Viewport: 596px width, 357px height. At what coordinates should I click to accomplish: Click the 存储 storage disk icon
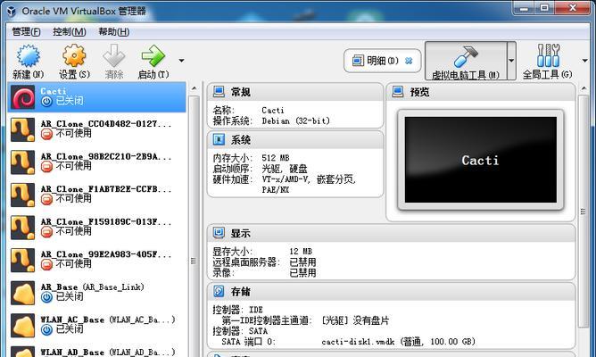[x=219, y=291]
